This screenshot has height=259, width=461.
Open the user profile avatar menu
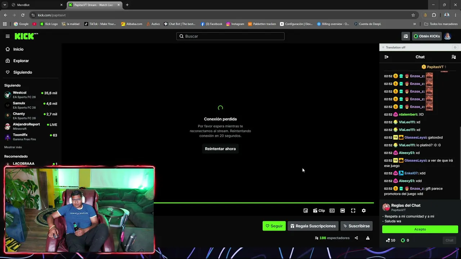point(447,36)
